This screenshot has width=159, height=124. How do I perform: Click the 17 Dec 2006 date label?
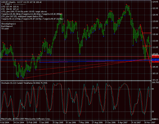click(110, 122)
